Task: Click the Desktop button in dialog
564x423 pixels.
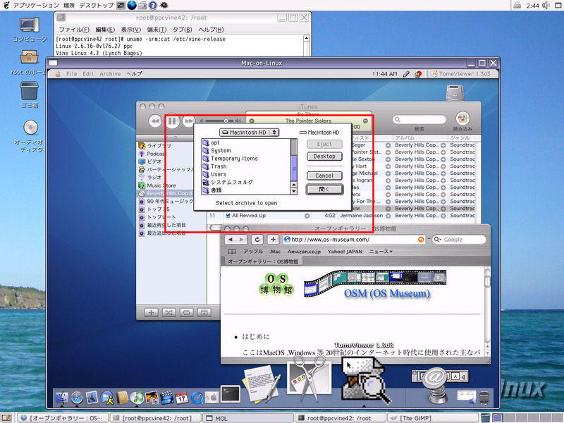Action: pos(324,157)
